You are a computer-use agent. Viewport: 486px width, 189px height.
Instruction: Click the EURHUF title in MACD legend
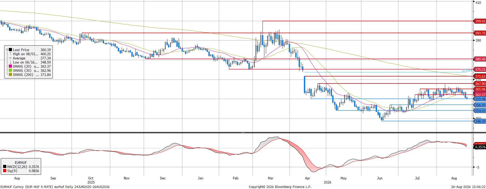tap(21, 163)
